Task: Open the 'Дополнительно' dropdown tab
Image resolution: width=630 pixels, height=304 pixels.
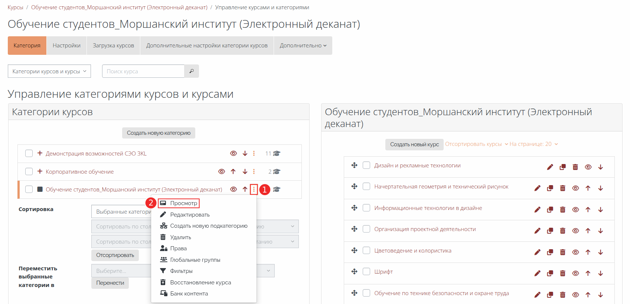Action: coord(303,46)
